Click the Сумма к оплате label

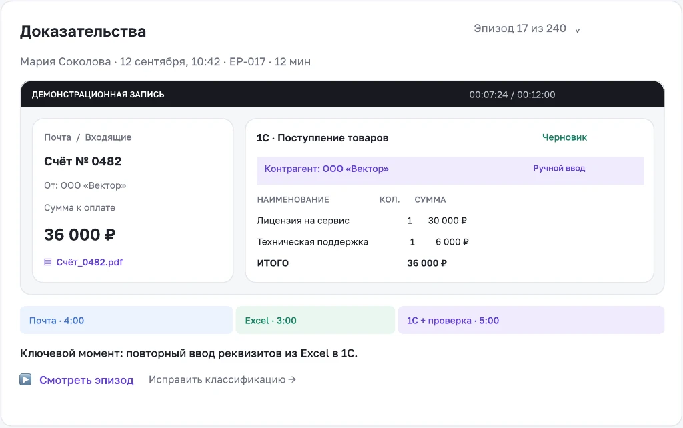[x=80, y=208]
